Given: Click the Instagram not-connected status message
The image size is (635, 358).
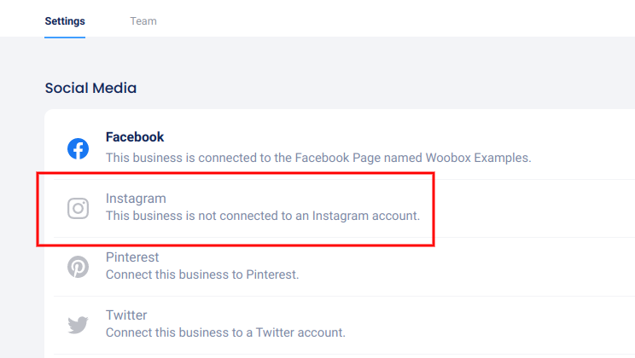Looking at the screenshot, I should pyautogui.click(x=263, y=216).
